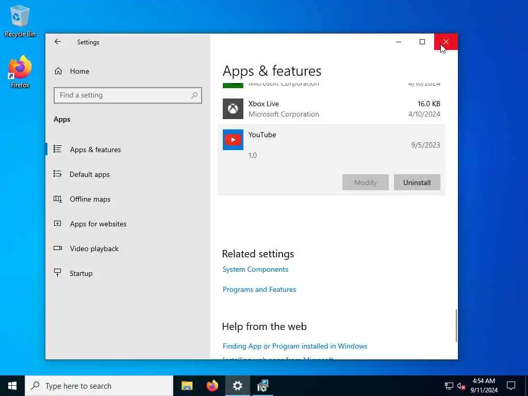Click the YouTube install date 9/5/2023
The height and width of the screenshot is (396, 528).
[x=425, y=145]
